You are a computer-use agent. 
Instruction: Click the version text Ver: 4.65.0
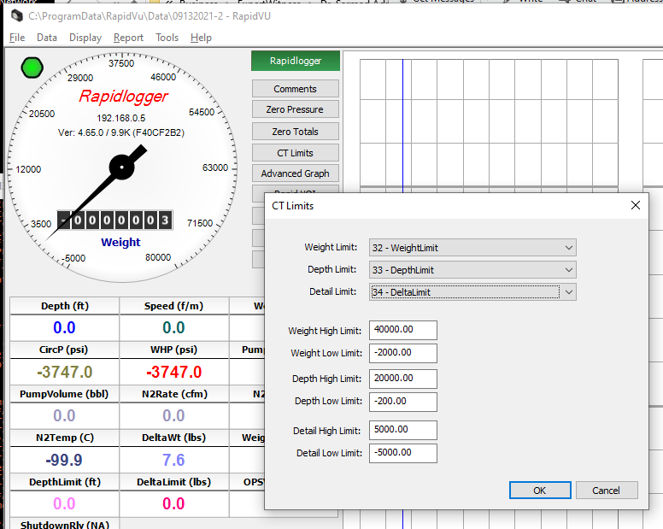click(x=121, y=132)
